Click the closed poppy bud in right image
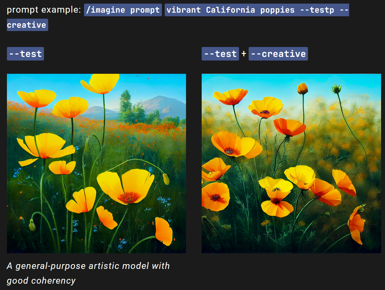This screenshot has height=290, width=385. 303,89
